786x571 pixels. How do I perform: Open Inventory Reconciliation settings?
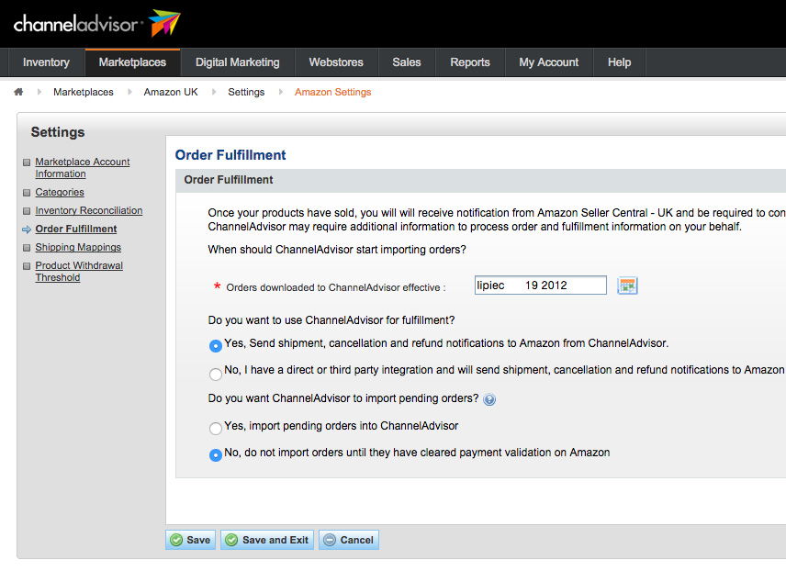[89, 210]
